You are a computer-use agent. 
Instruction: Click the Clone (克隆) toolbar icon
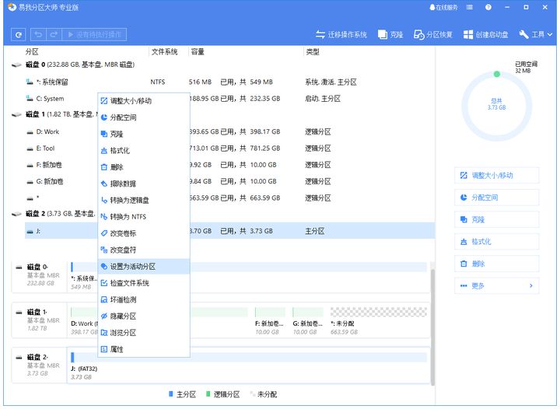coord(383,35)
